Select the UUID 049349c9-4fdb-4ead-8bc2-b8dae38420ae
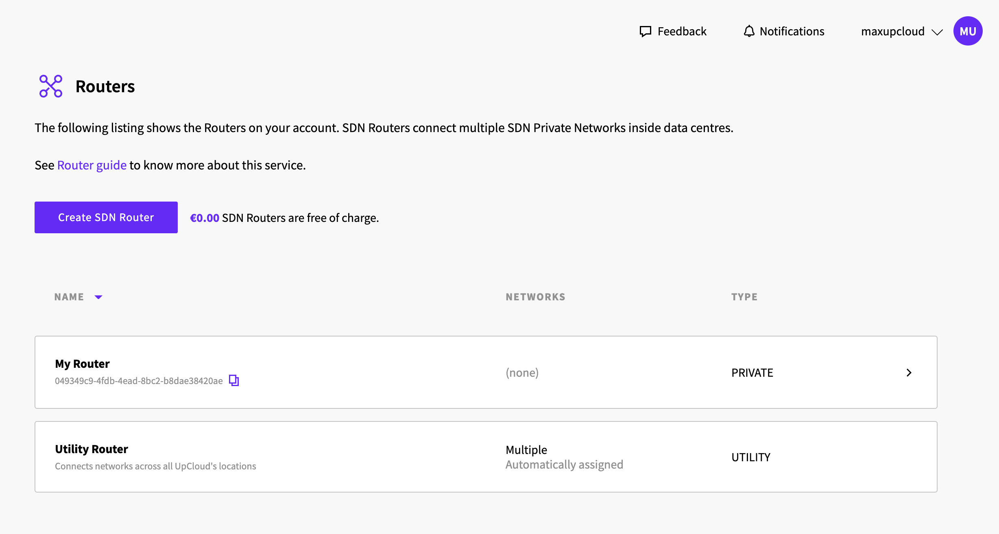This screenshot has height=534, width=999. coord(139,381)
